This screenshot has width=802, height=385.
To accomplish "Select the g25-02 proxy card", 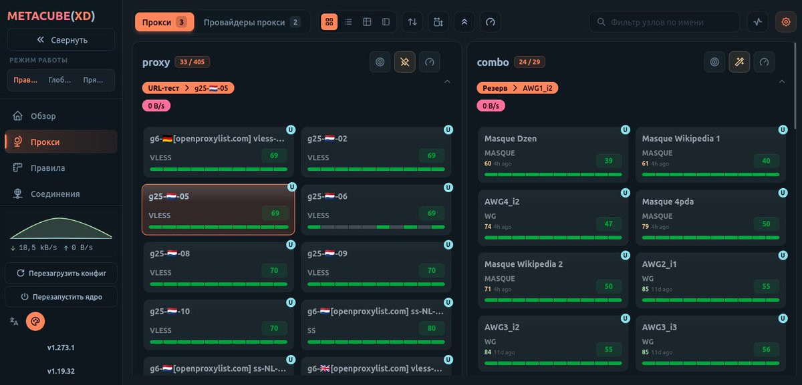I will pos(376,152).
